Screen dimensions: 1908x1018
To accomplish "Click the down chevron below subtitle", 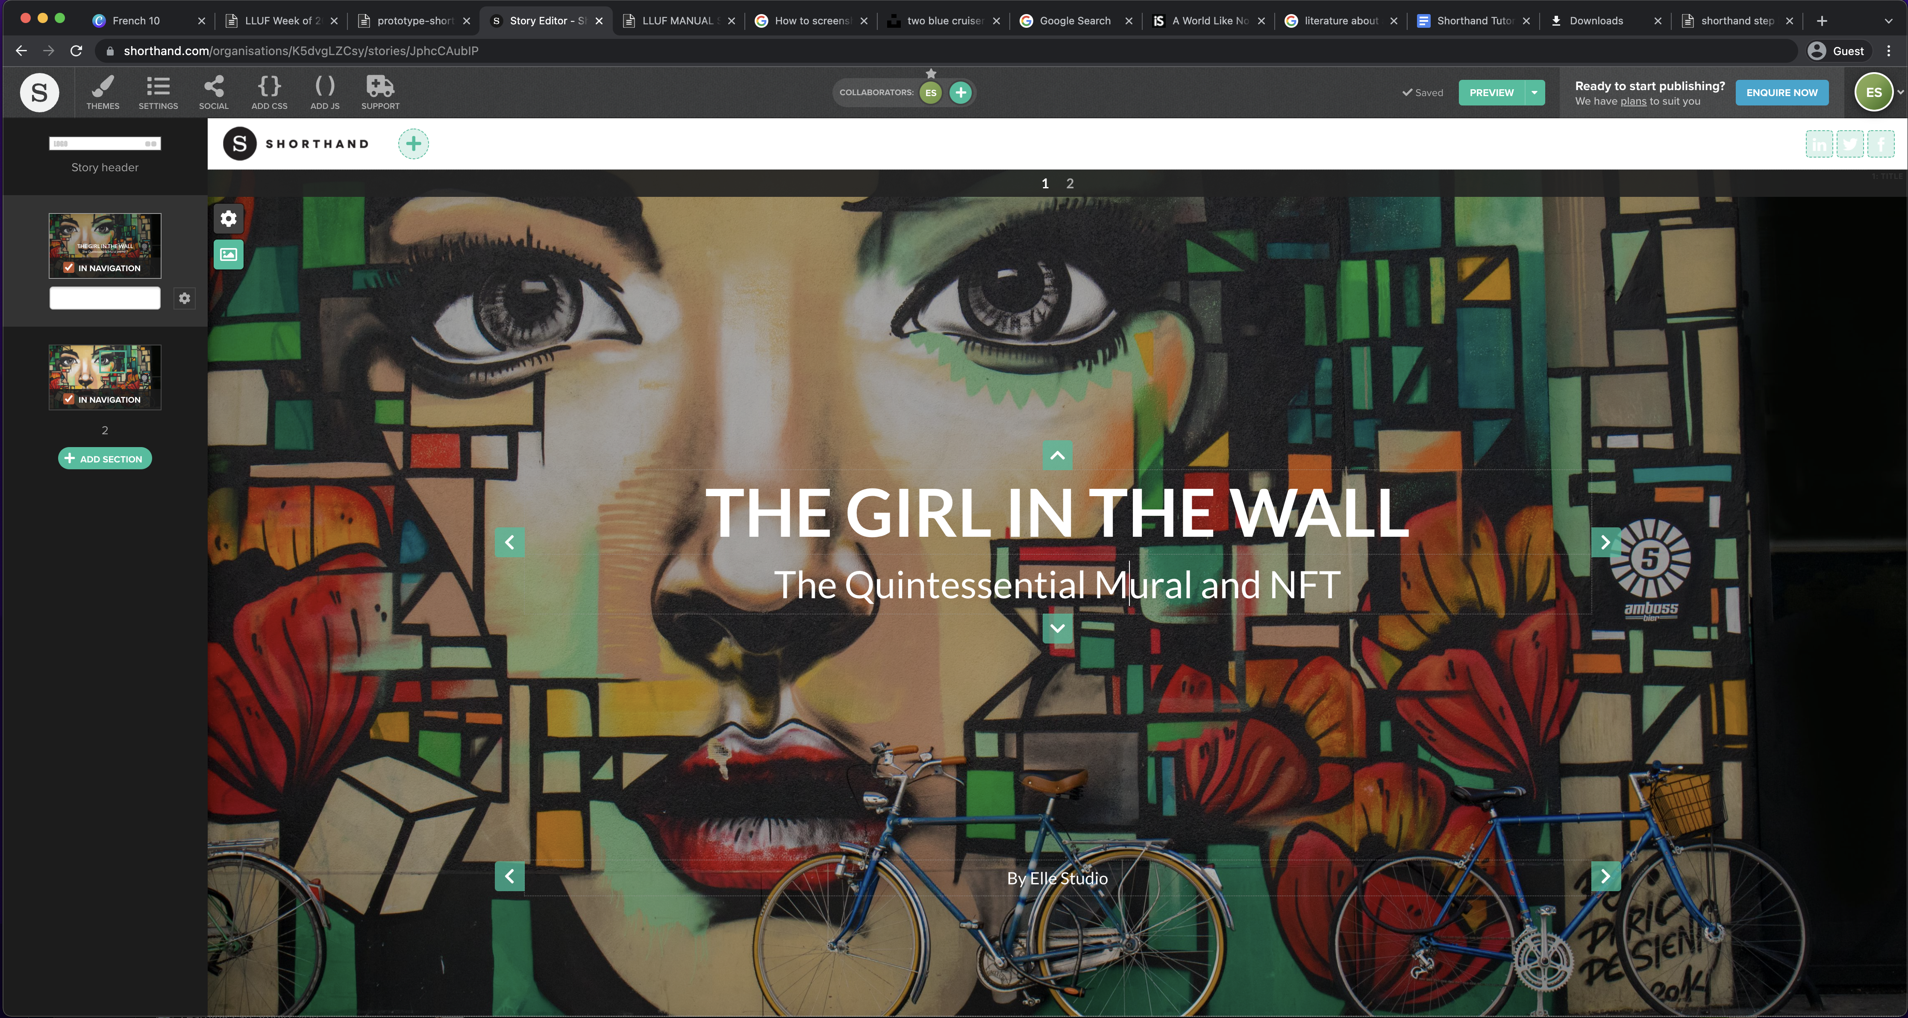I will pos(1057,629).
